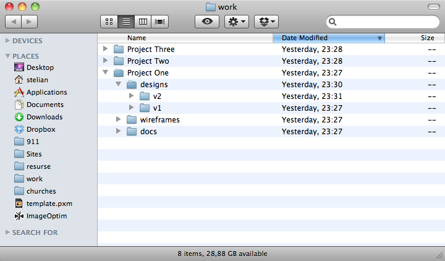Toggle toolbar with the top-right pill button
Image resolution: width=445 pixels, height=261 pixels.
[x=433, y=7]
